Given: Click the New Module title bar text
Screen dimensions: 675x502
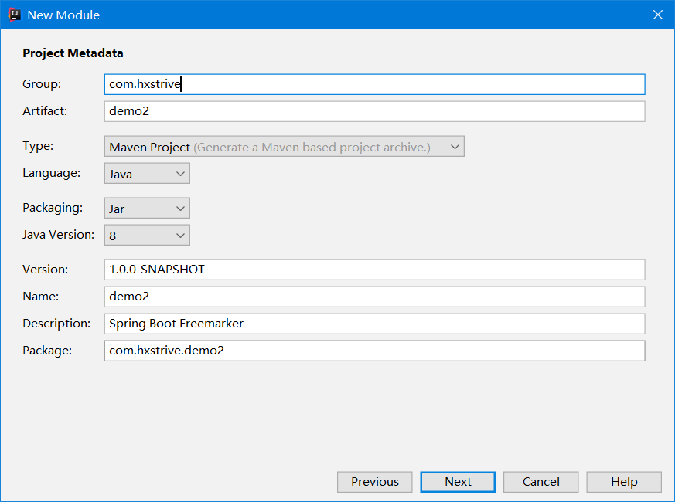Looking at the screenshot, I should 63,15.
